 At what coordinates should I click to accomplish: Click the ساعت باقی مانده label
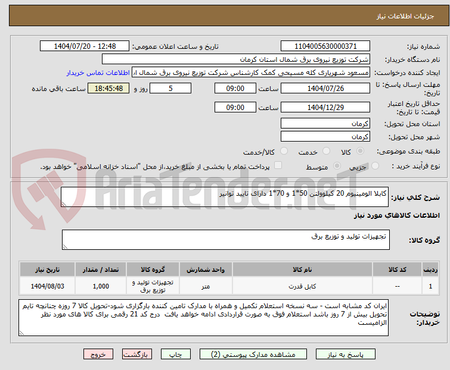(x=58, y=89)
